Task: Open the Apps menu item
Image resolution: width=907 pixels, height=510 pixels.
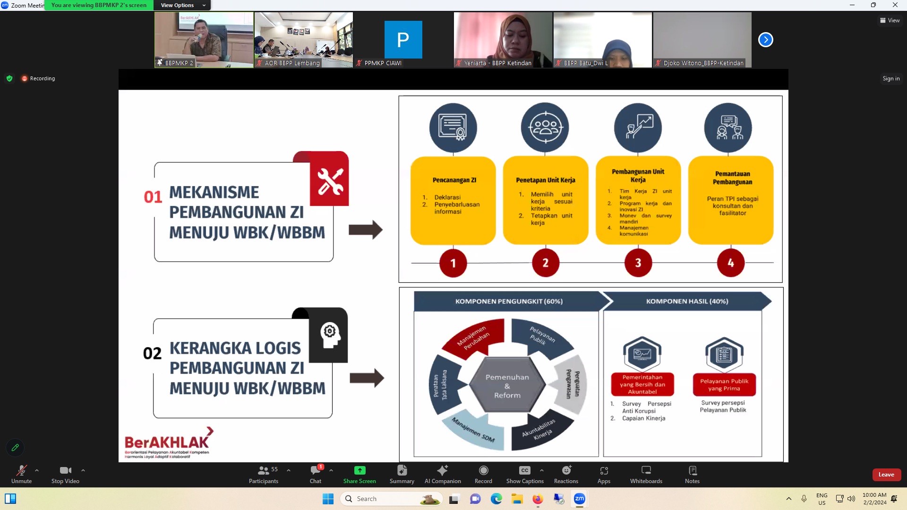Action: click(x=604, y=474)
